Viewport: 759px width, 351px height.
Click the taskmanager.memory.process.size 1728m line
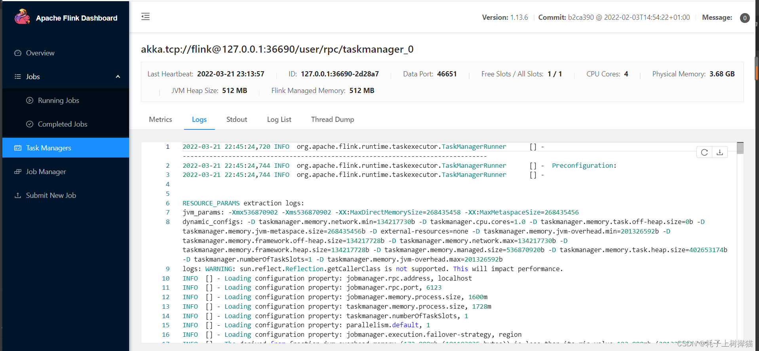point(337,307)
